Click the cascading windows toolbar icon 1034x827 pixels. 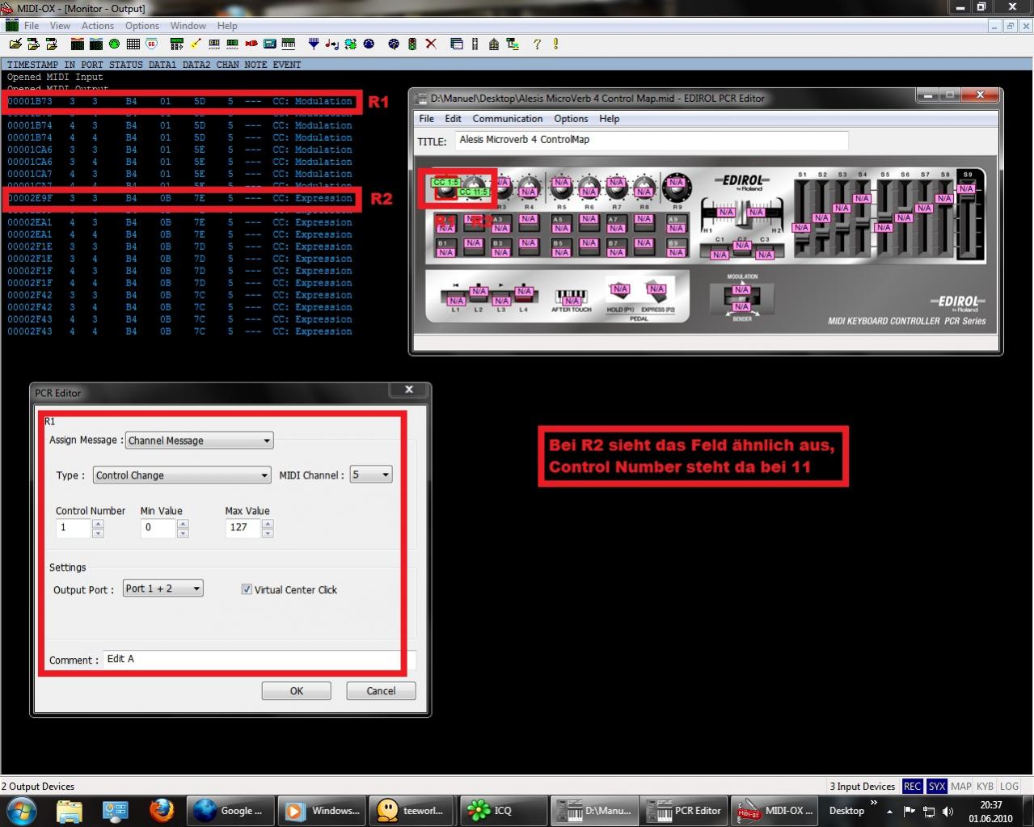(x=457, y=44)
